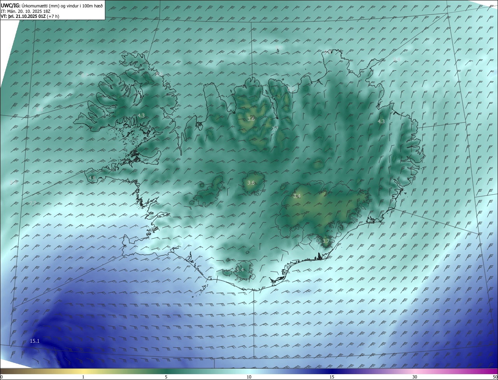Click the 3.6 value in the northern highlands

(251, 119)
